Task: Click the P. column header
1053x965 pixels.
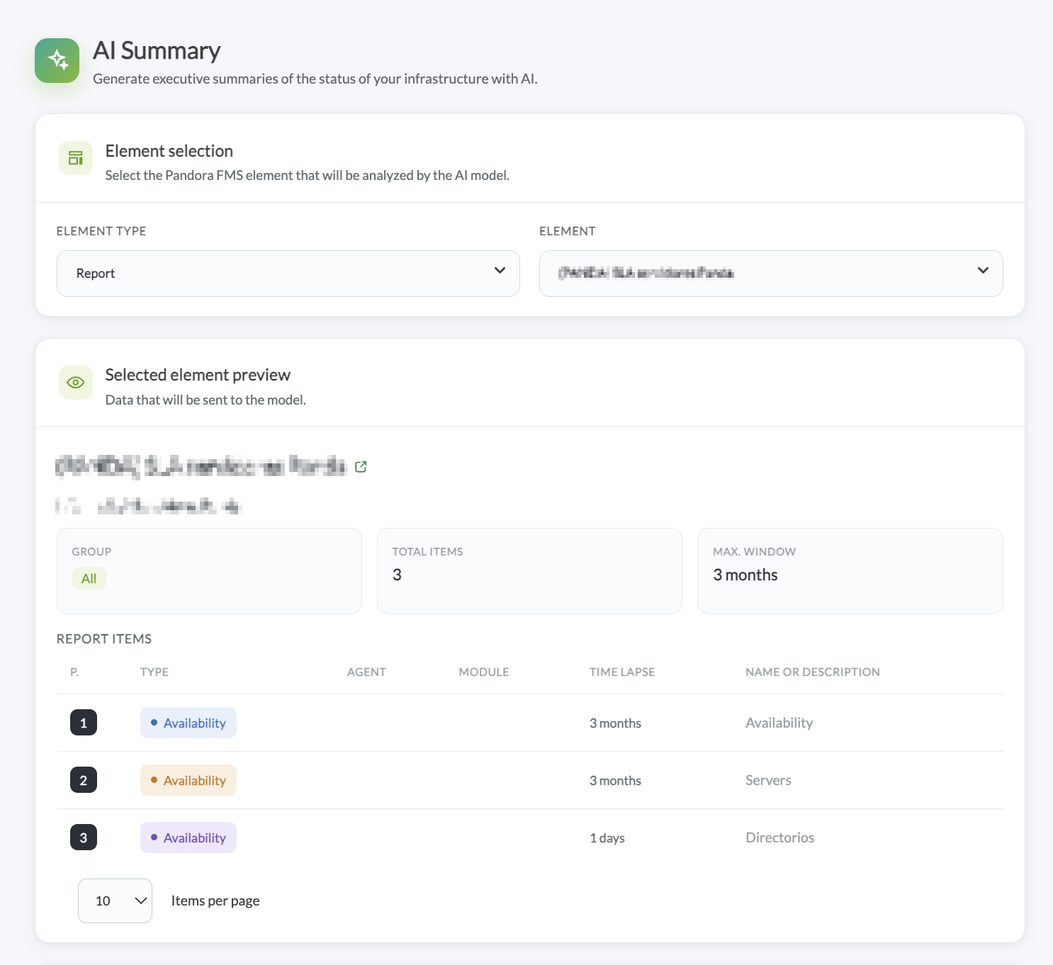Action: (74, 672)
